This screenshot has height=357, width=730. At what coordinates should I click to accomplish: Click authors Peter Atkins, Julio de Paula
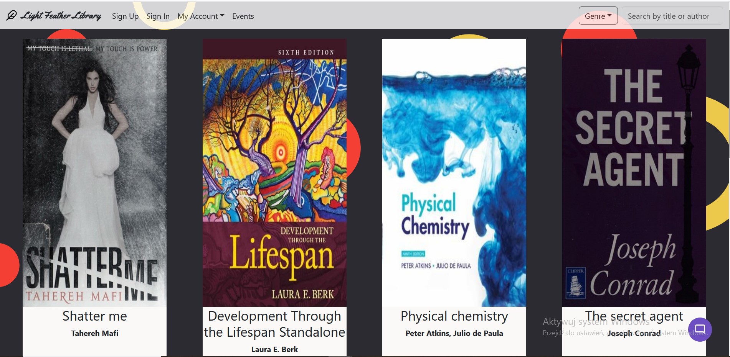click(x=454, y=333)
